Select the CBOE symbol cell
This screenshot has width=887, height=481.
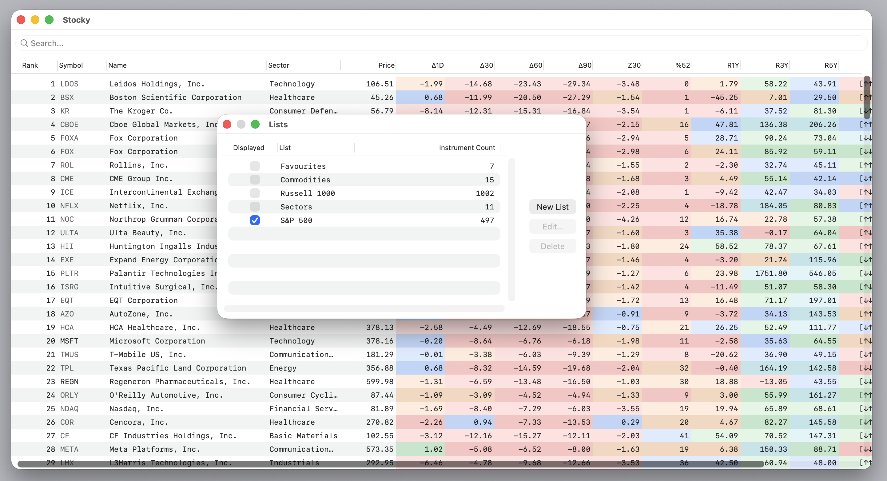[x=69, y=124]
